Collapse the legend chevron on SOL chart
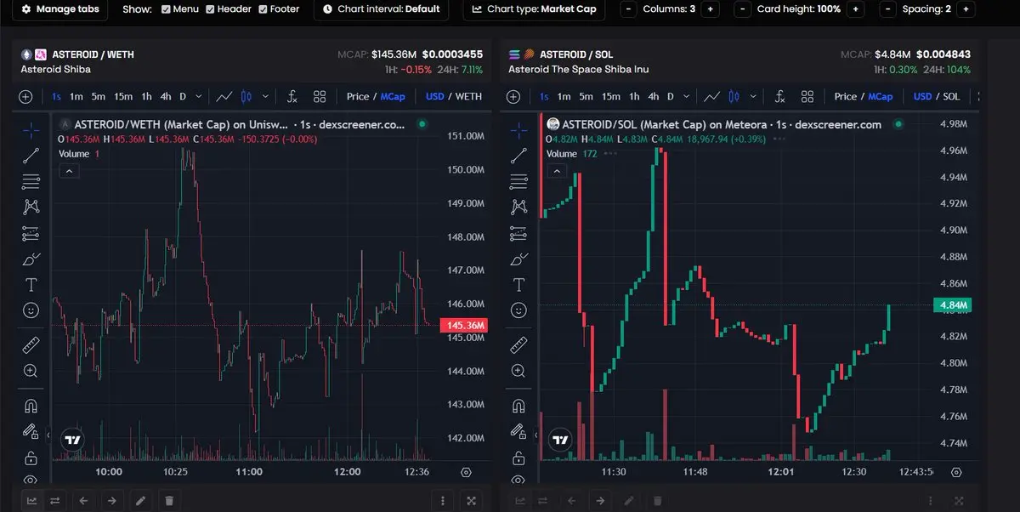The image size is (1020, 512). pyautogui.click(x=556, y=171)
